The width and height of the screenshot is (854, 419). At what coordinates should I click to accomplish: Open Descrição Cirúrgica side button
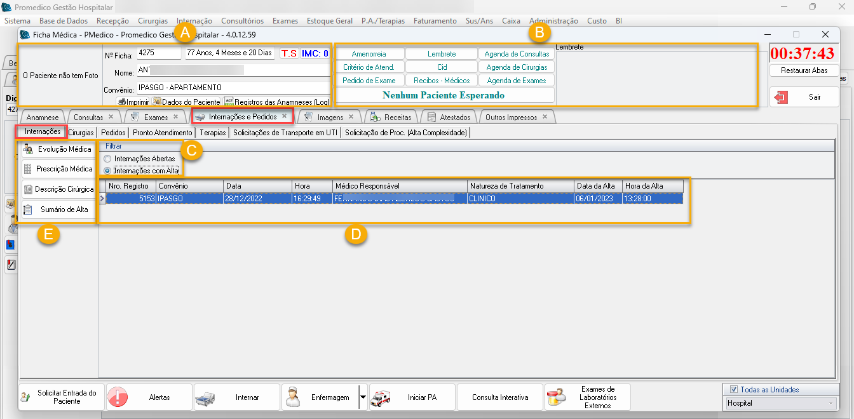58,189
